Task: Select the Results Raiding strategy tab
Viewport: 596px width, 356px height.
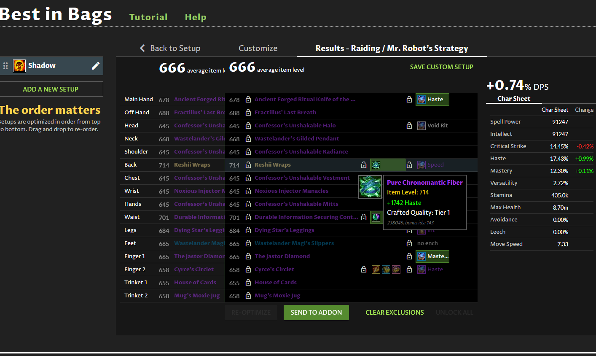Action: pyautogui.click(x=392, y=49)
